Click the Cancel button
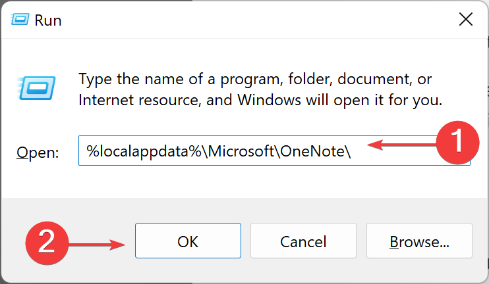Image resolution: width=489 pixels, height=284 pixels. 303,241
